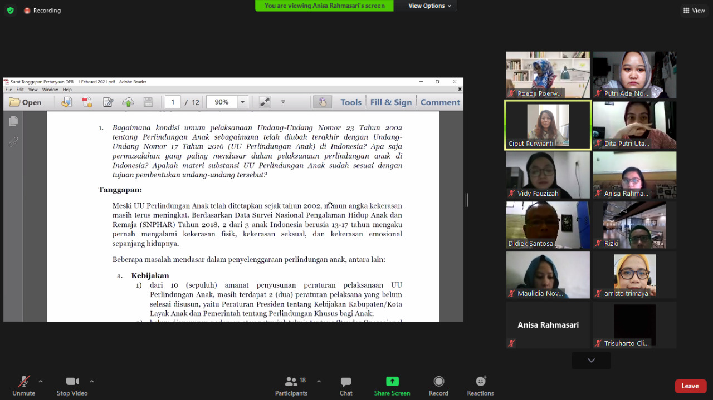
Task: Expand video options caret next to Stop Video
Action: coord(92,381)
